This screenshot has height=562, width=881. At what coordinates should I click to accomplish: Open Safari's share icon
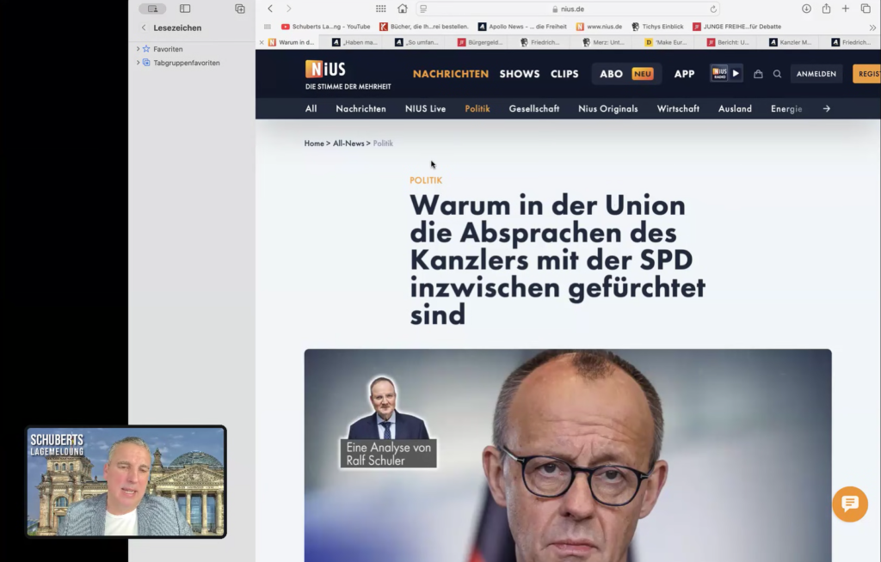click(826, 9)
